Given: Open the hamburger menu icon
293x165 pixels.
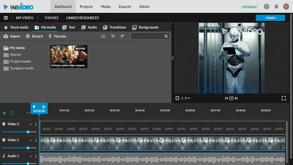Looking at the screenshot, I should (6, 18).
